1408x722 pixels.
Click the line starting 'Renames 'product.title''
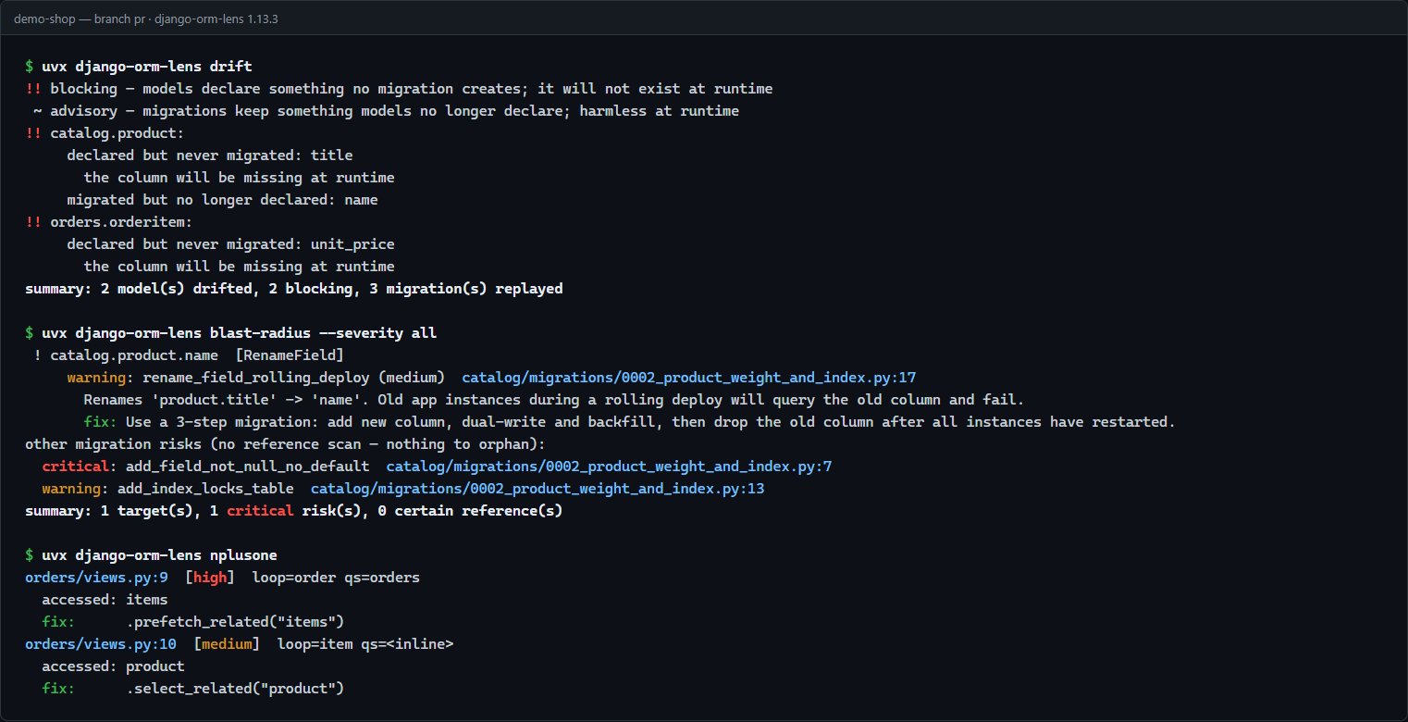point(554,400)
